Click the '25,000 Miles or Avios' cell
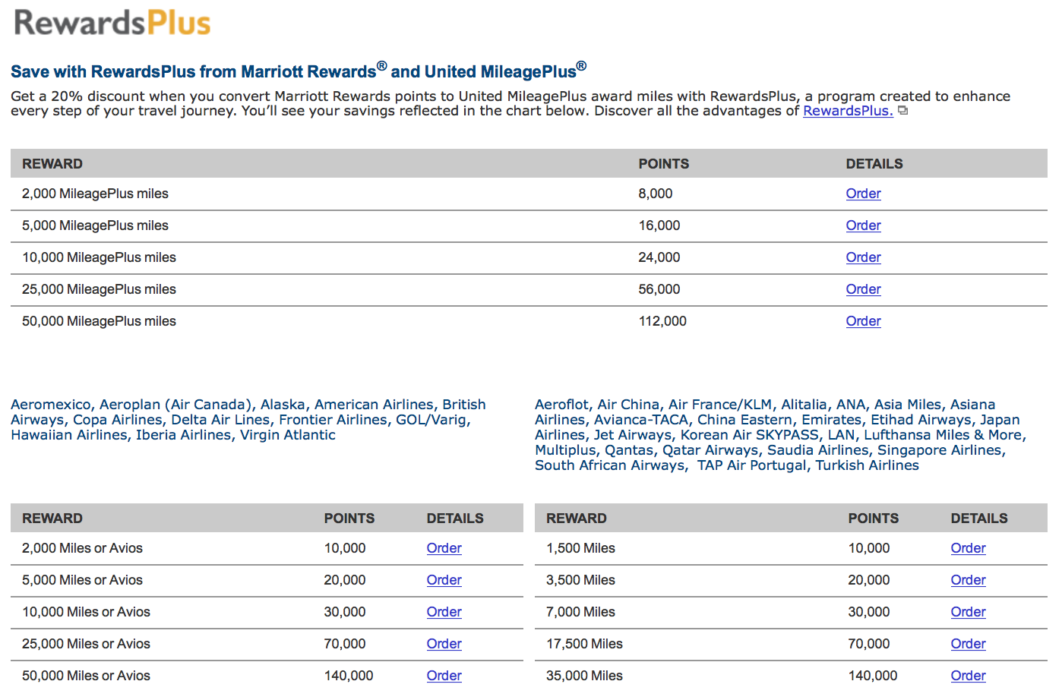This screenshot has width=1062, height=700. click(x=86, y=644)
